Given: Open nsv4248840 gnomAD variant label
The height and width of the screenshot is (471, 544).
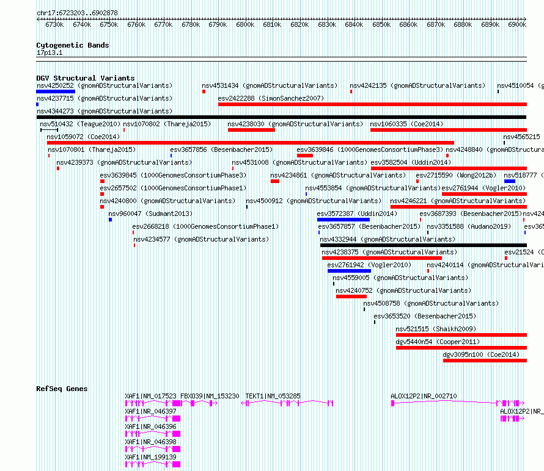Looking at the screenshot, I should [x=494, y=149].
